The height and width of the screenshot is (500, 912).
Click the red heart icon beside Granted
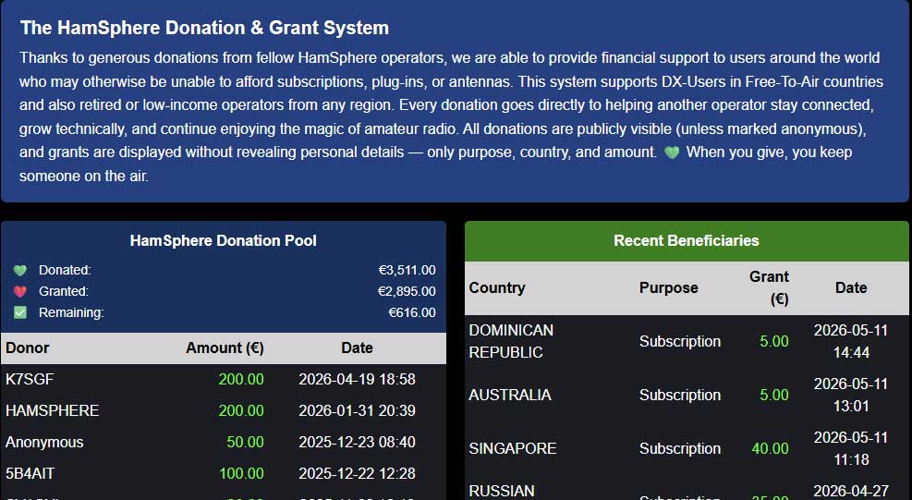(x=20, y=292)
